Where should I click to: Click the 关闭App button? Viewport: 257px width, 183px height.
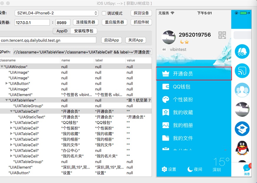135,40
